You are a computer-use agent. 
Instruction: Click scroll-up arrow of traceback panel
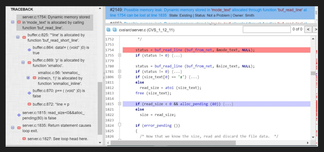click(100, 9)
